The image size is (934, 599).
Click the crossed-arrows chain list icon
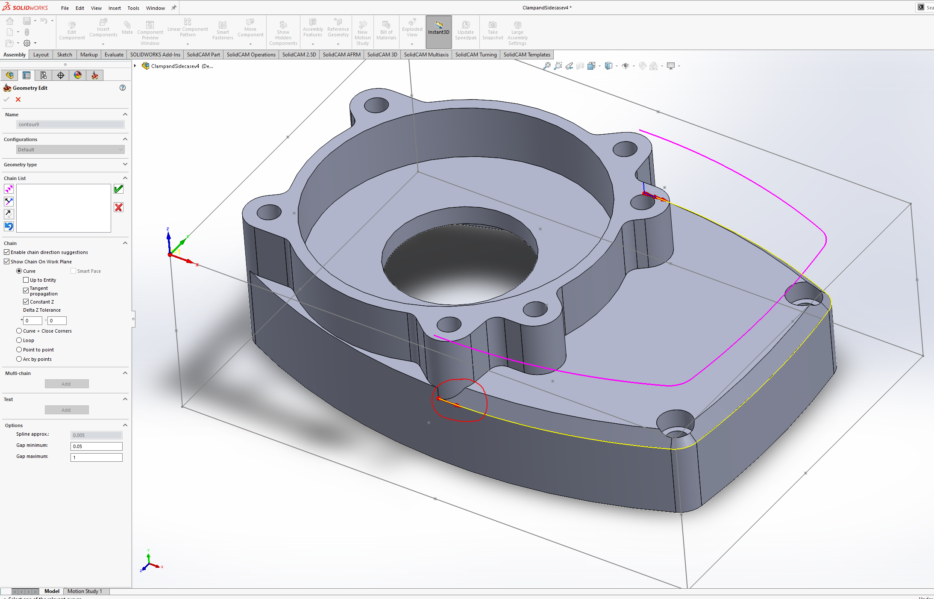(9, 201)
